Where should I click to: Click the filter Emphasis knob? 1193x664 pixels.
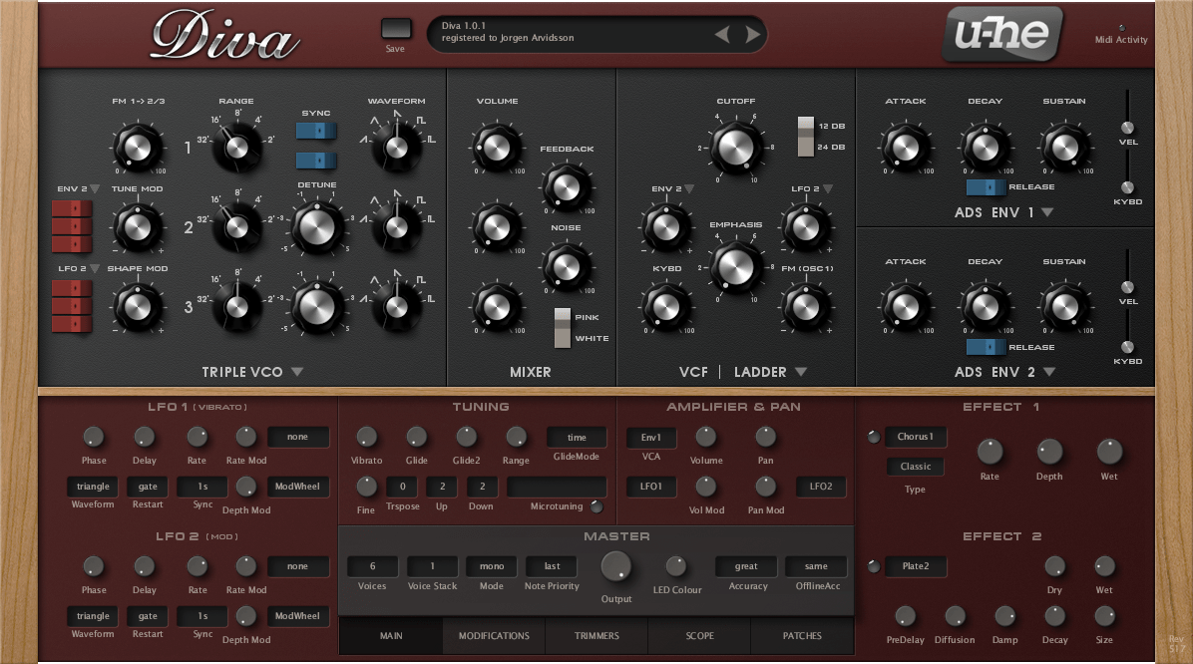click(735, 267)
